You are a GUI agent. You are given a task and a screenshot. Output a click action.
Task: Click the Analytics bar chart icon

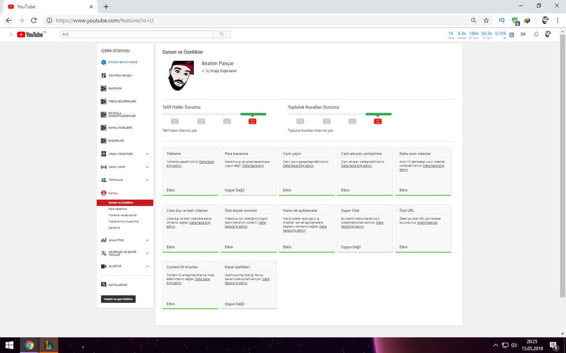[x=104, y=240]
